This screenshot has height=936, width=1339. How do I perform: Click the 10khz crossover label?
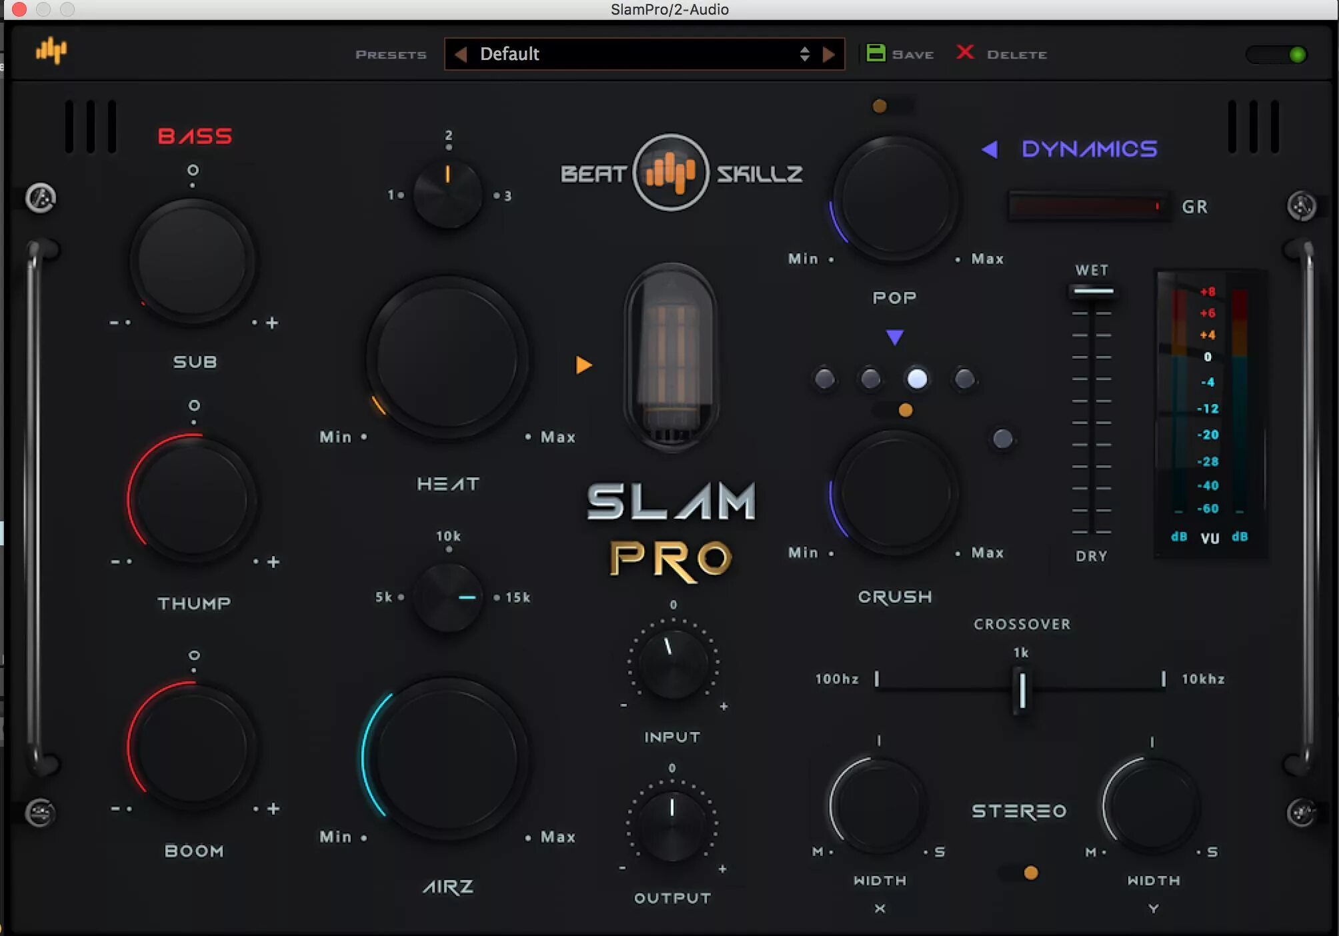tap(1203, 679)
